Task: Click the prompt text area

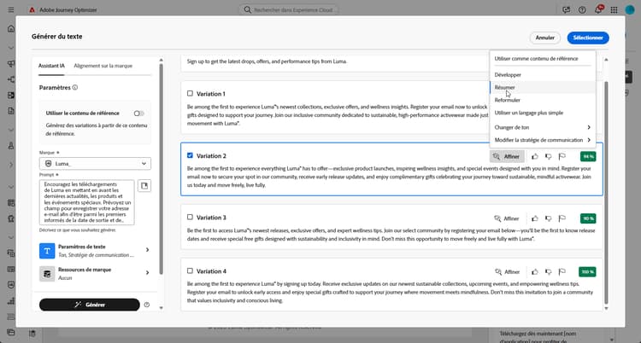Action: point(86,202)
